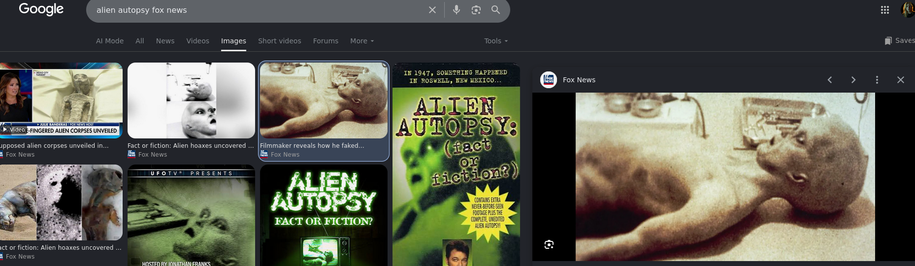Open "upposed alien corpses unveiled in..." caption
Viewport: 915px width, 266px height.
pos(54,145)
